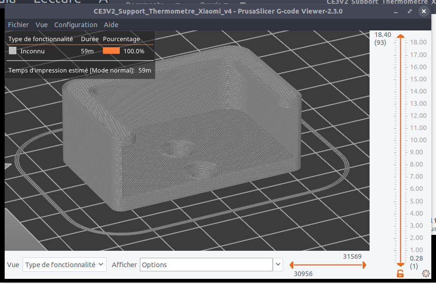
Task: Open the Aide menu
Action: 111,25
